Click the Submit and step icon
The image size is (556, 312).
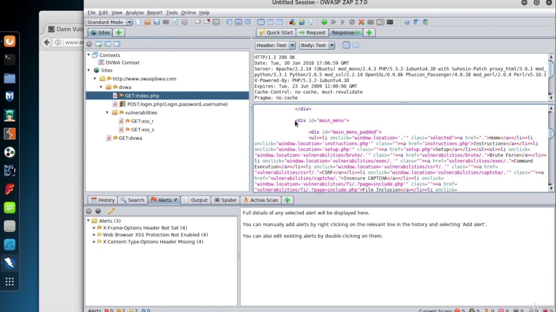tap(333, 22)
